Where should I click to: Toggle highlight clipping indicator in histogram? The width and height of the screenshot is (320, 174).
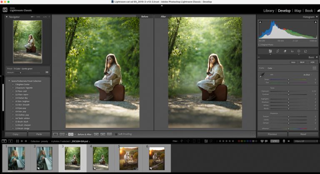(x=315, y=22)
